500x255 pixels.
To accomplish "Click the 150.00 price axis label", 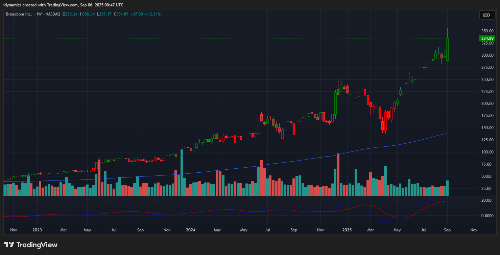I will pyautogui.click(x=487, y=128).
